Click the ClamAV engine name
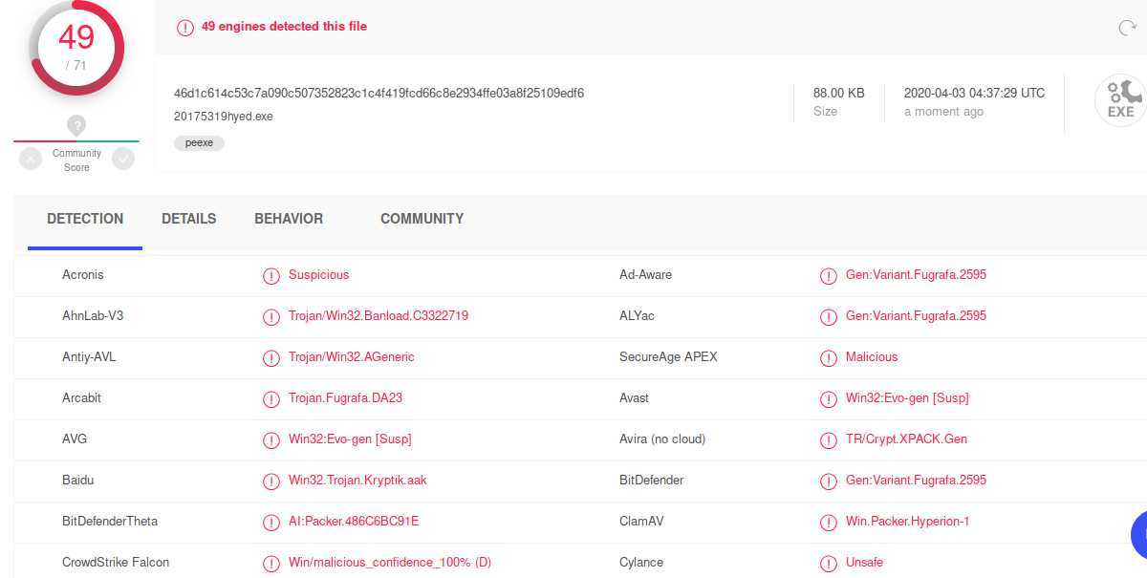The height and width of the screenshot is (578, 1147). pos(641,522)
